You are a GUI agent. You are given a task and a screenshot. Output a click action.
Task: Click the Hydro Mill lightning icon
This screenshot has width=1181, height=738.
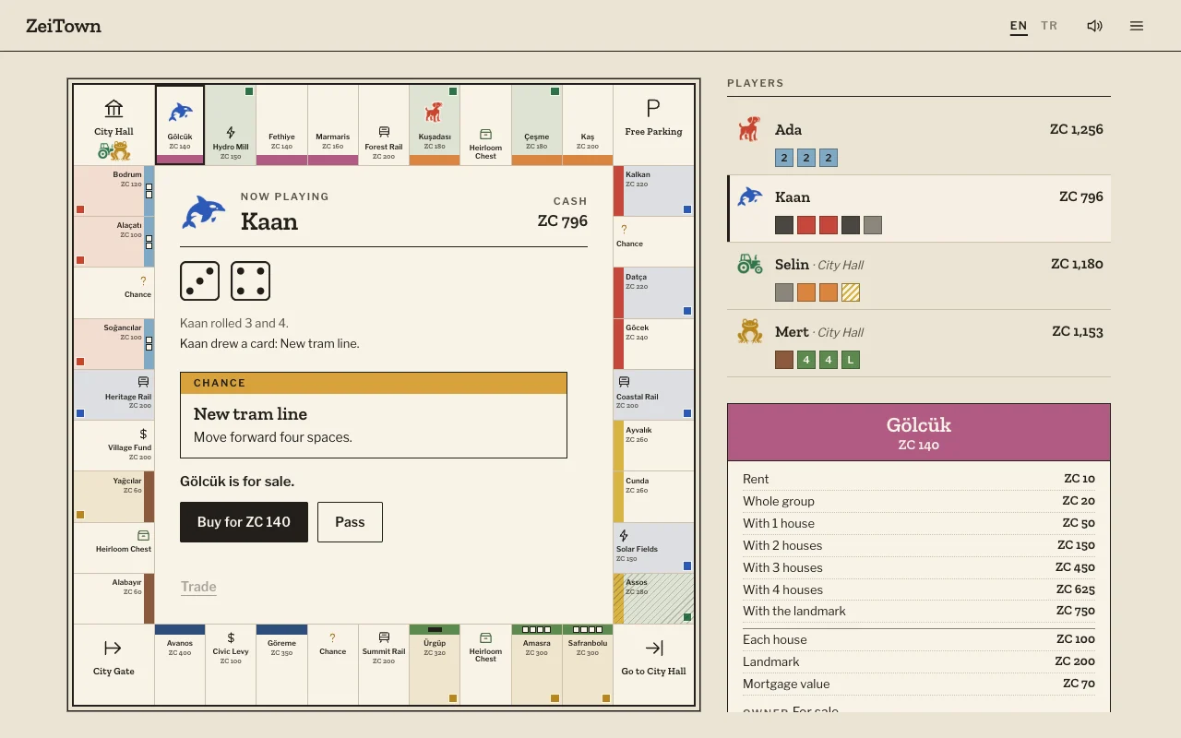[x=231, y=133]
